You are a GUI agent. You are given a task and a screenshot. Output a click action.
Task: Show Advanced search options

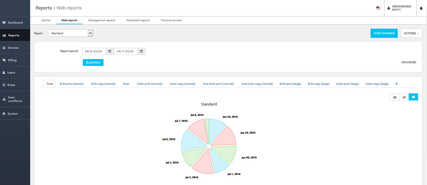408,62
